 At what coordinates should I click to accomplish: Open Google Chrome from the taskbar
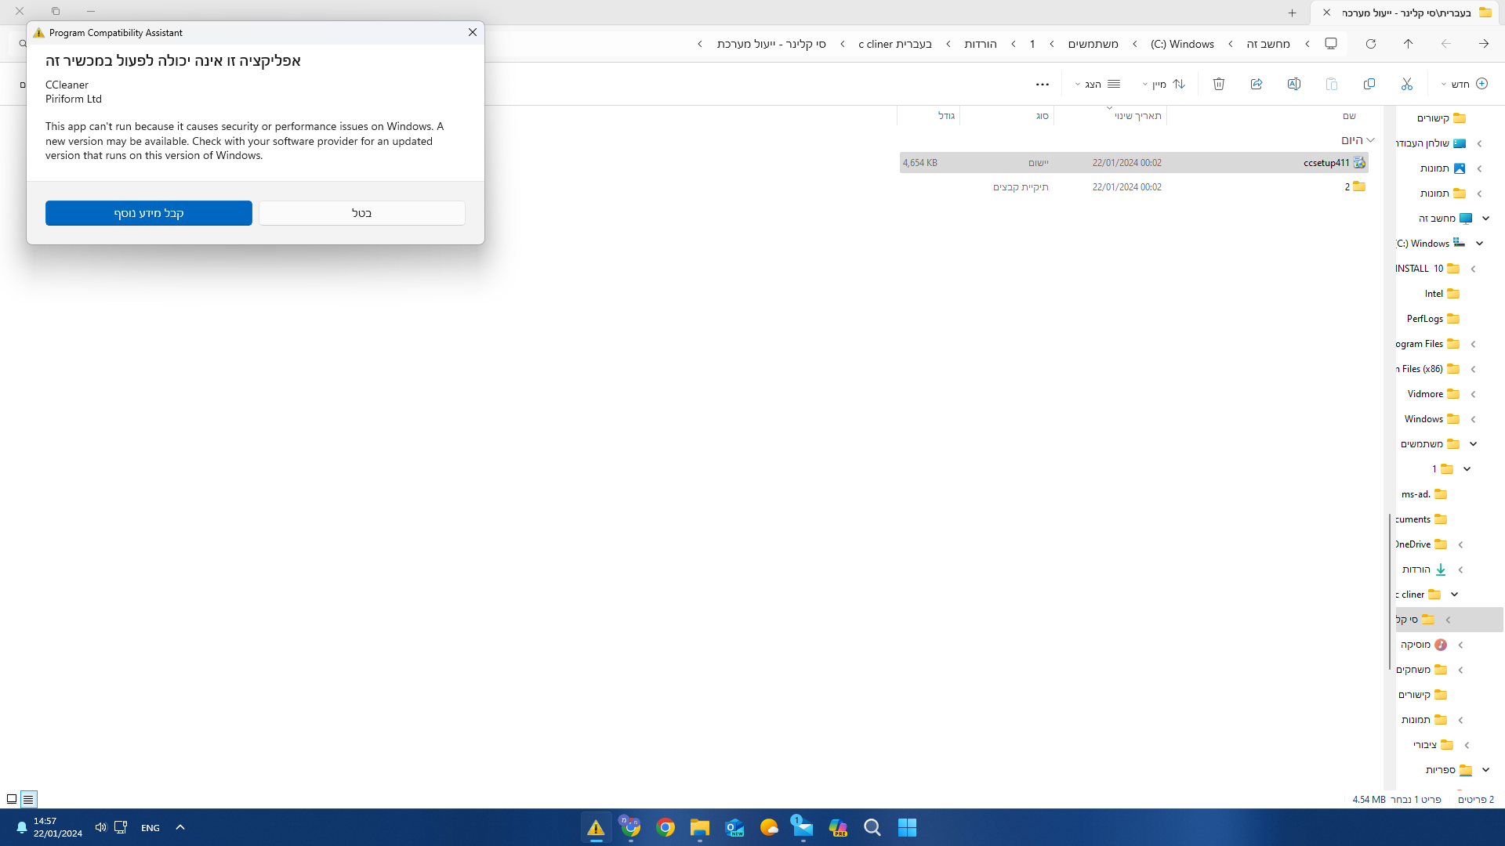tap(665, 827)
